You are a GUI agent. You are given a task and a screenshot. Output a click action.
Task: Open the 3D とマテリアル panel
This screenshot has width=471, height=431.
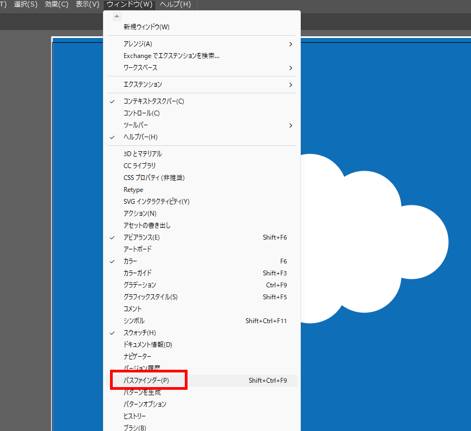(x=143, y=154)
